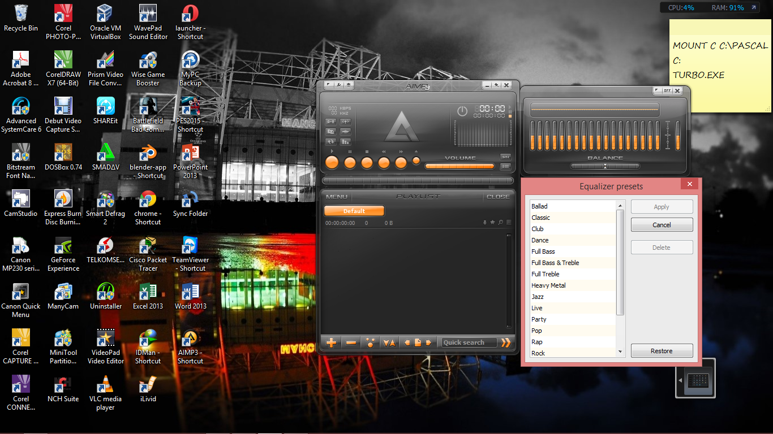The width and height of the screenshot is (773, 434).
Task: Click the playlist list icon near volume
Action: (506, 166)
